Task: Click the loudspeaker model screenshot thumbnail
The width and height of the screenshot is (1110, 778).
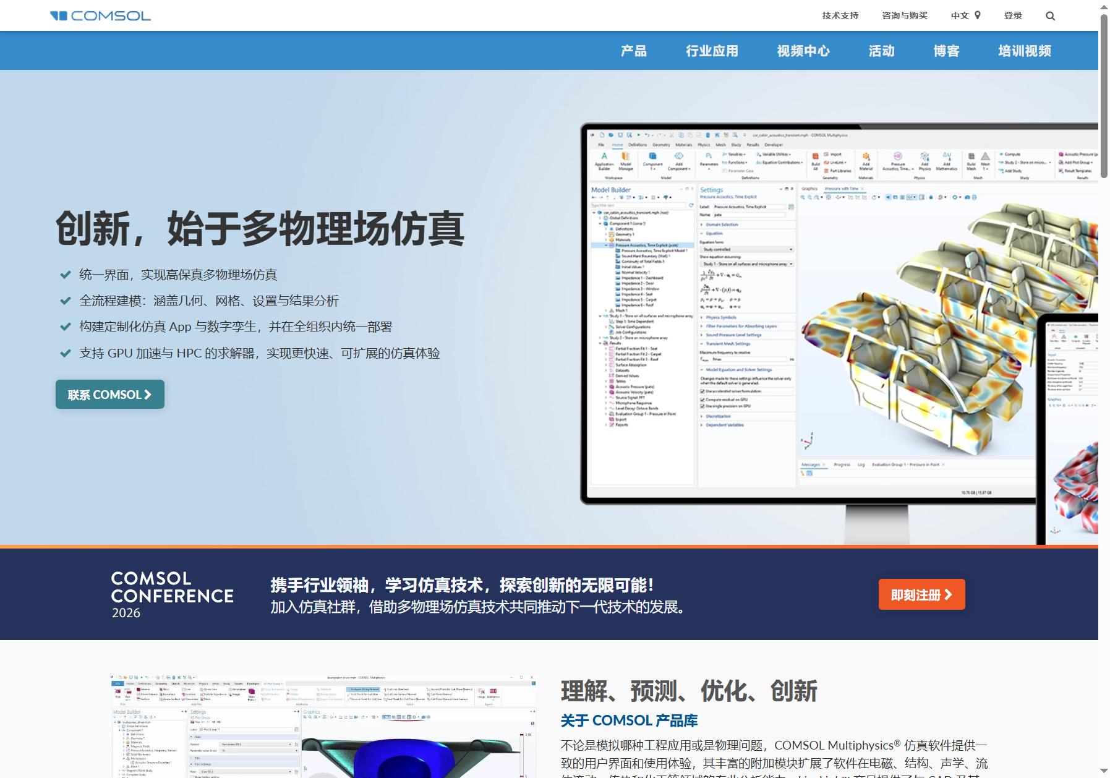Action: (323, 726)
